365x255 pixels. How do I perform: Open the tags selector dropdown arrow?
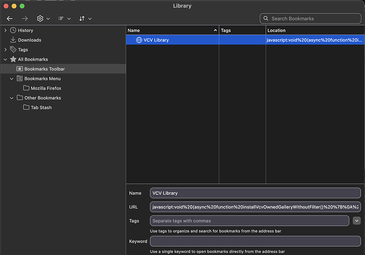pyautogui.click(x=357, y=221)
